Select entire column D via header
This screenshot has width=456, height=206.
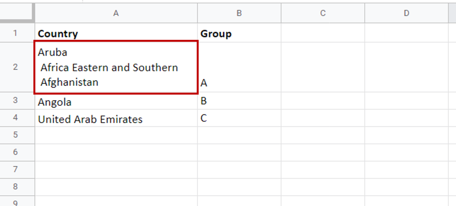406,13
